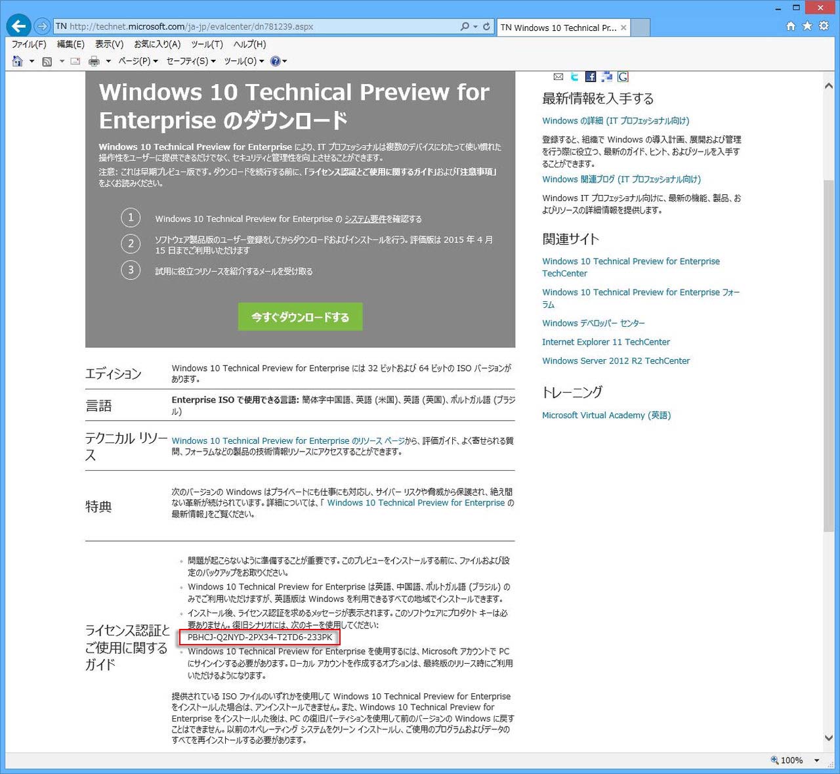This screenshot has height=774, width=840.
Task: Expand the Help icon dropdown arrow
Action: tap(285, 62)
